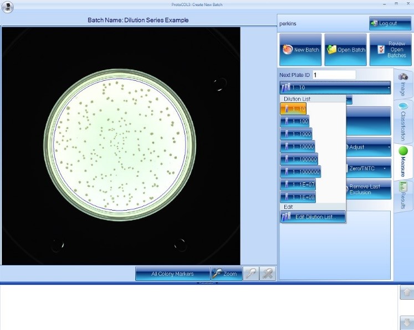Click the New Batch petri dish icon
This screenshot has height=330, width=414.
click(287, 50)
